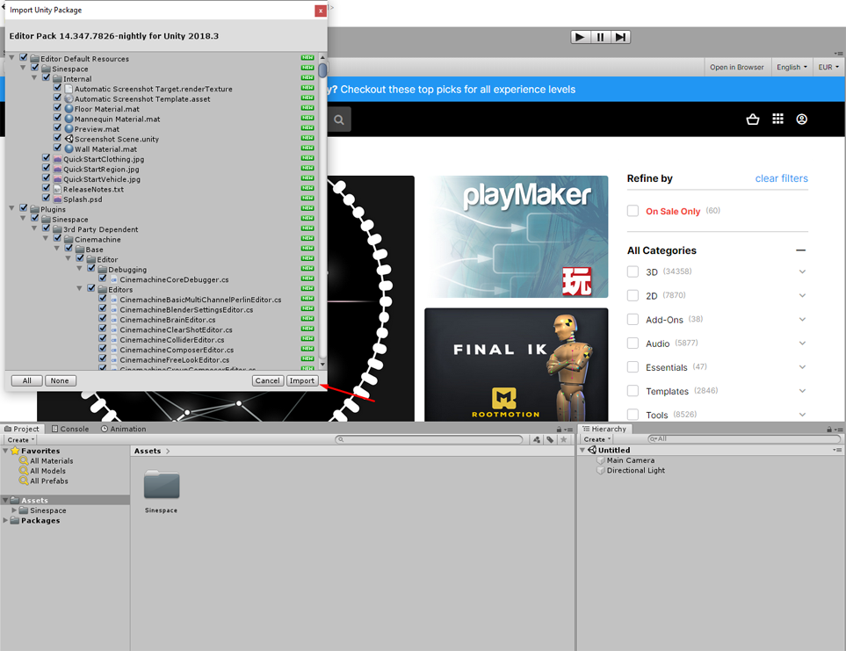Open Project panel Create dropdown
This screenshot has height=651, width=846.
coord(21,439)
